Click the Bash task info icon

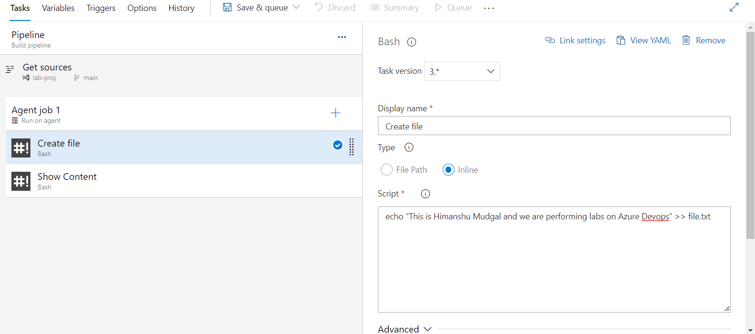pyautogui.click(x=412, y=42)
